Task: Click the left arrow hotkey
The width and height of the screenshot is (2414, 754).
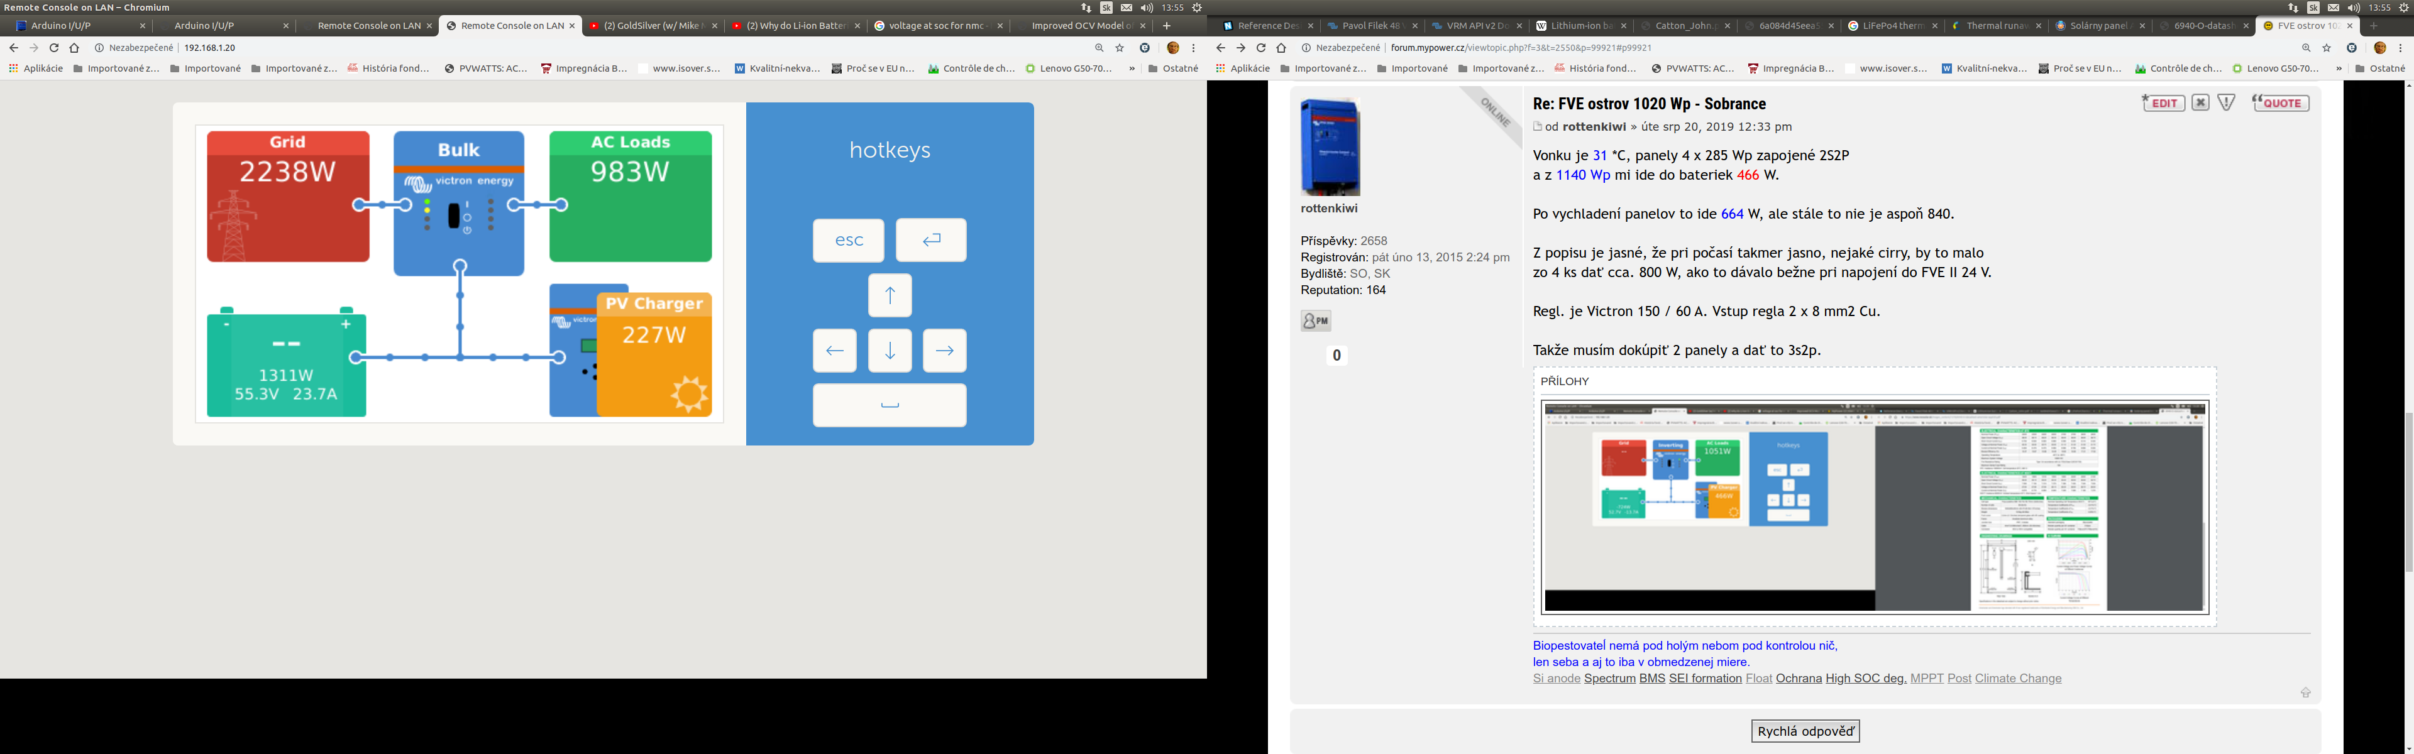Action: pos(834,351)
